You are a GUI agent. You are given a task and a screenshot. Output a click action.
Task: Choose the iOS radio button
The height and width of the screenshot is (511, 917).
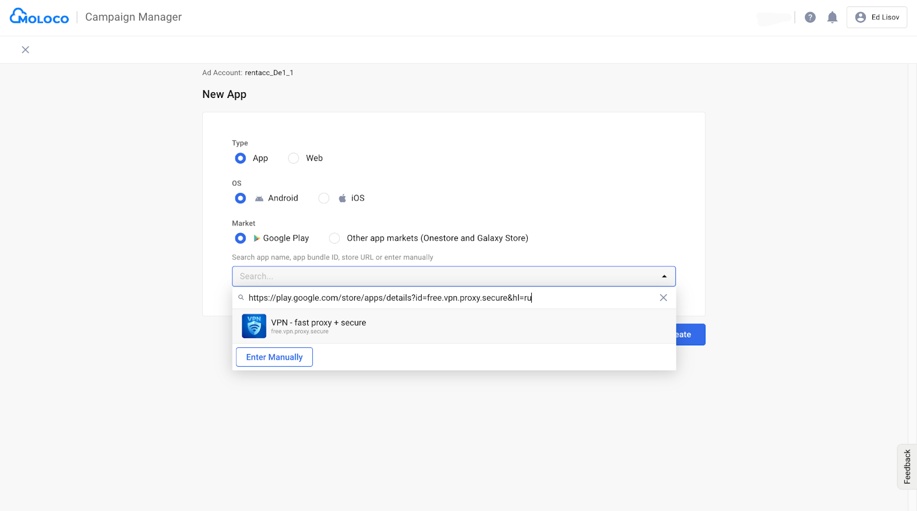coord(324,198)
